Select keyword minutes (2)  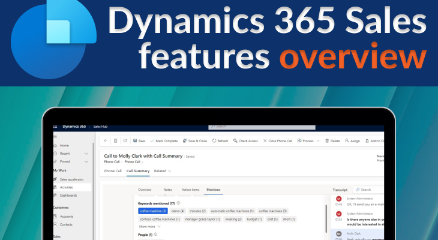(197, 211)
